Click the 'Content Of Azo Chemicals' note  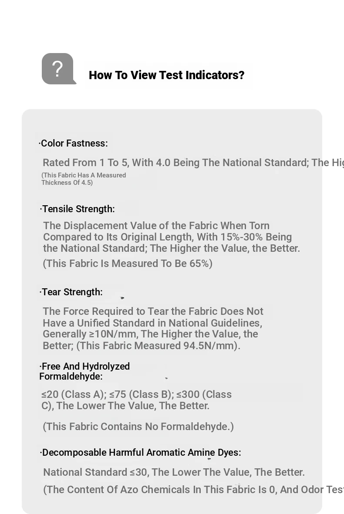(x=194, y=489)
